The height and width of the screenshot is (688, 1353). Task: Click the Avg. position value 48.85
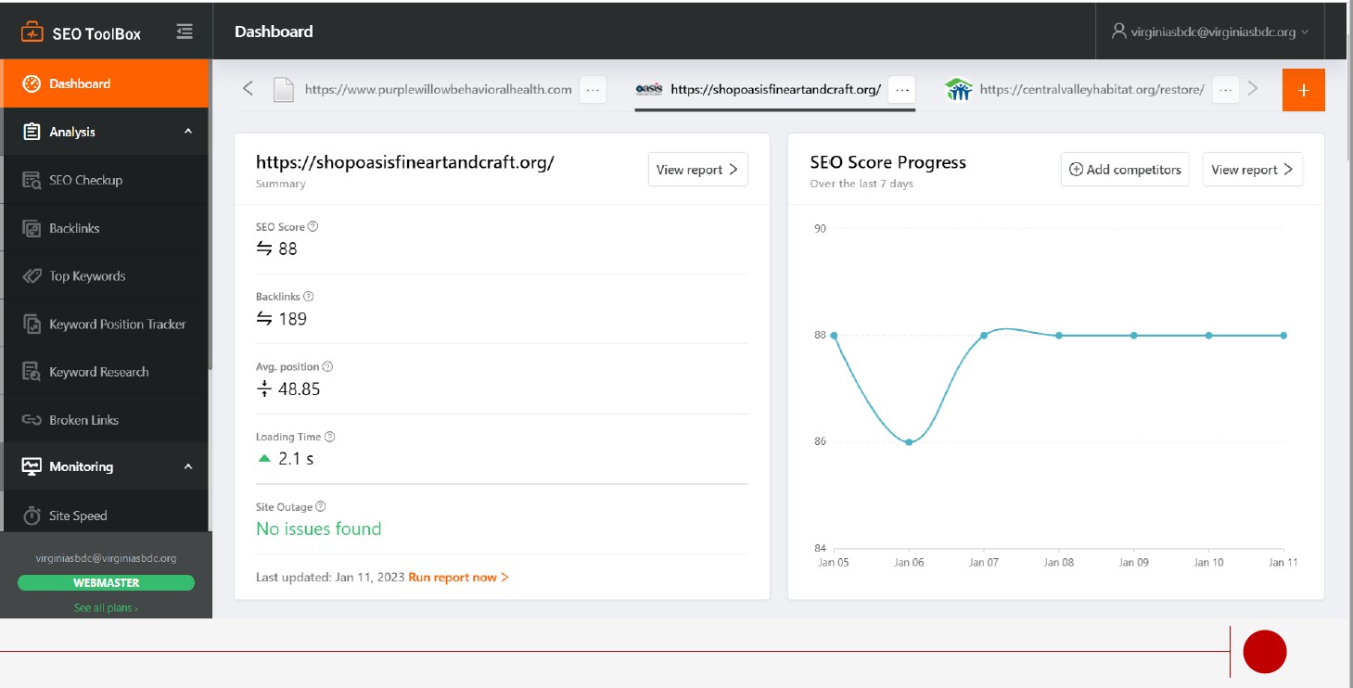(x=299, y=389)
